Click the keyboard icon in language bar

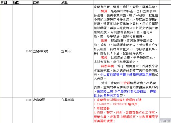coord(169,121)
